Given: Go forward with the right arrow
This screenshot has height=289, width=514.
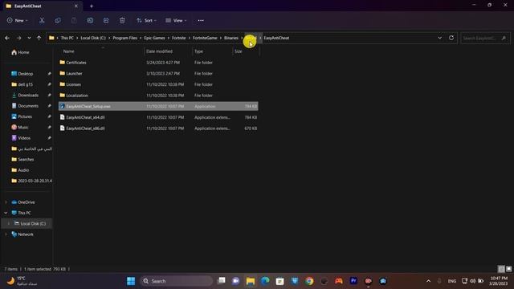Looking at the screenshot, I should click(18, 38).
